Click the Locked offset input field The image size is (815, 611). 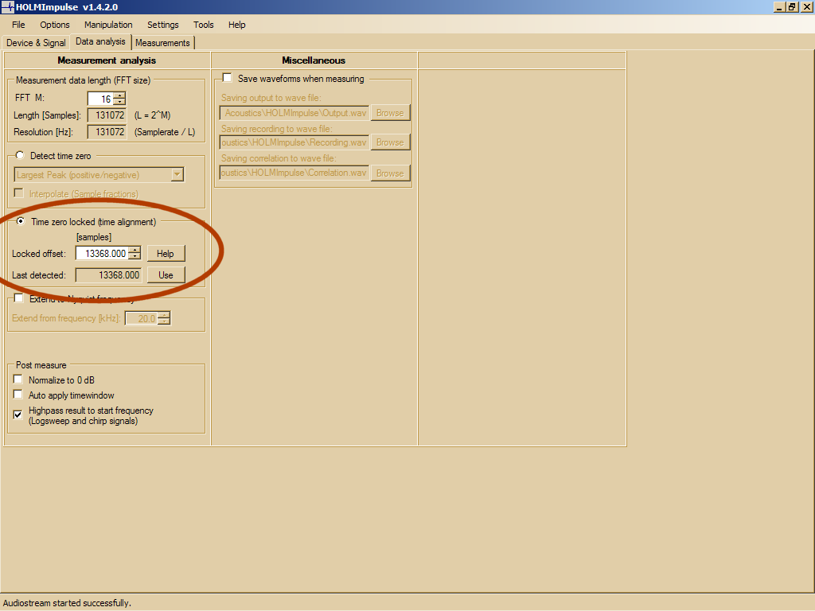102,254
